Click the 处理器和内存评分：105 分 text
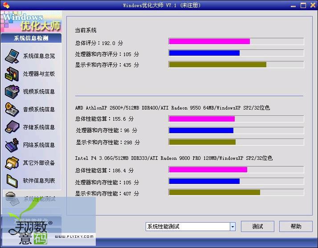The width and height of the screenshot is (318, 248). tap(107, 54)
